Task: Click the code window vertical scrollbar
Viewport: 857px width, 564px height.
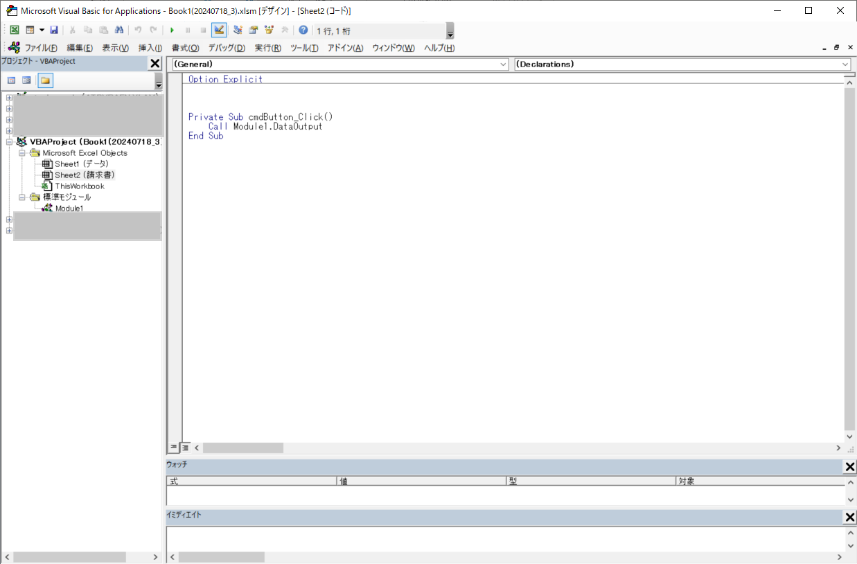Action: click(x=849, y=259)
